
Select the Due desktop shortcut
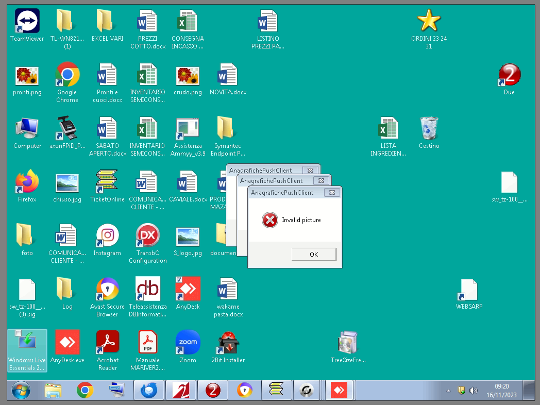click(x=509, y=79)
